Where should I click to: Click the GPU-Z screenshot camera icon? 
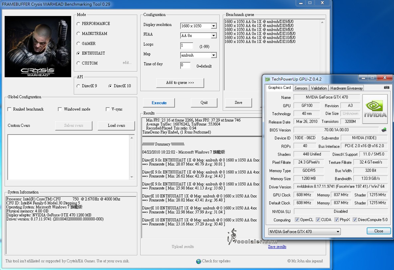(x=386, y=87)
